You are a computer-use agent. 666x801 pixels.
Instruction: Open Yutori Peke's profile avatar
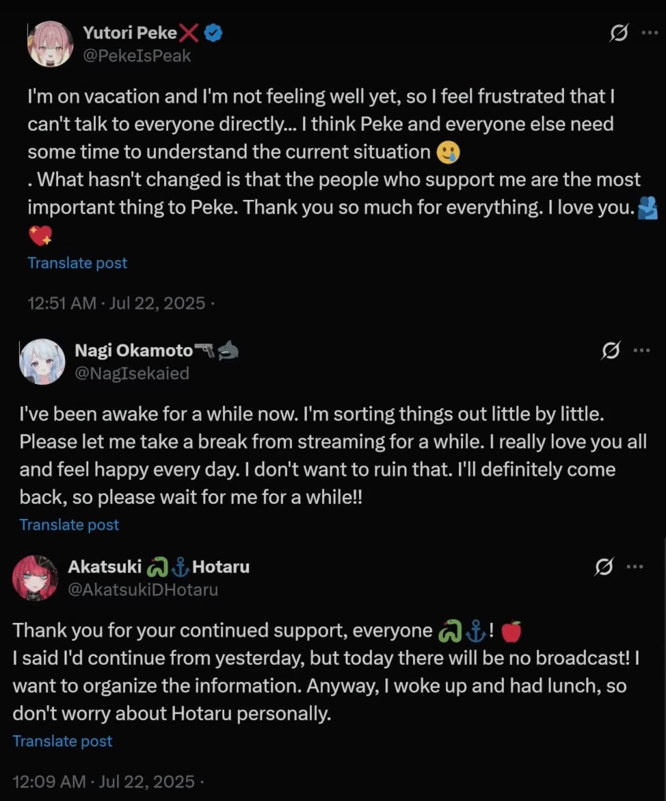pos(50,44)
